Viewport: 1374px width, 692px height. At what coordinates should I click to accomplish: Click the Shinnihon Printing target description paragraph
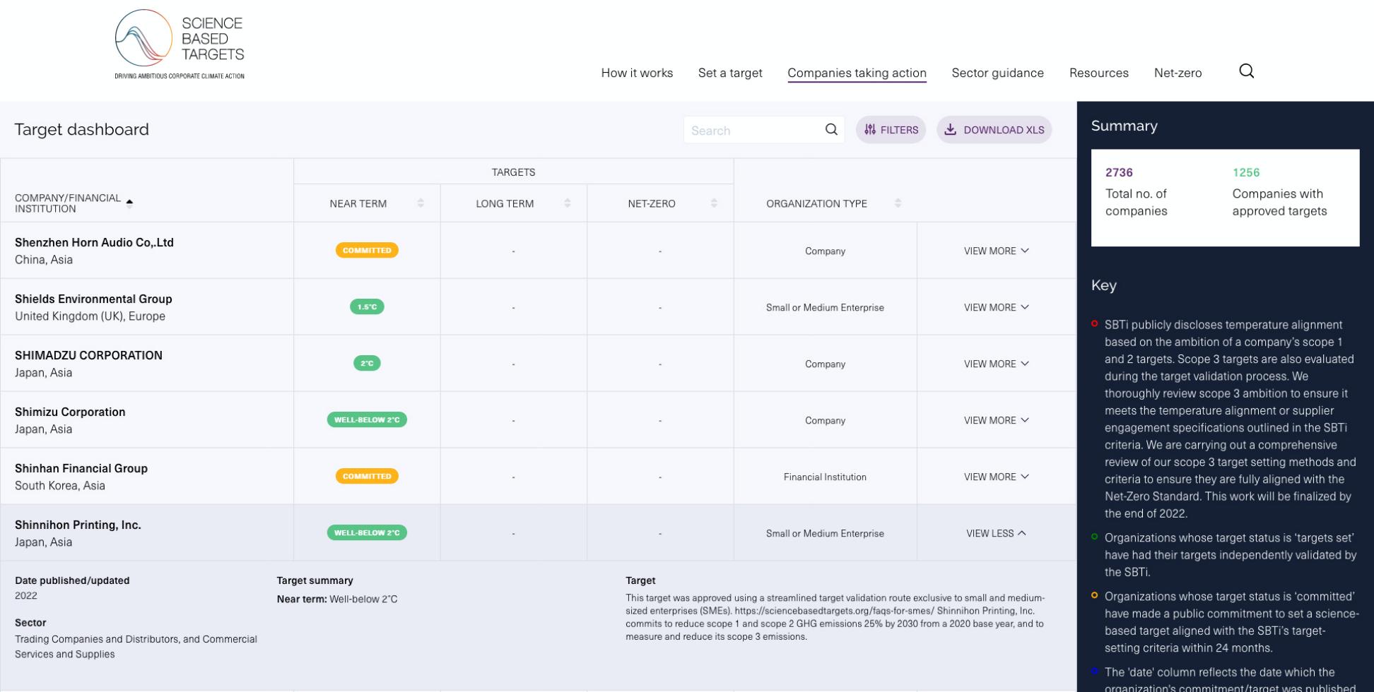coord(835,617)
